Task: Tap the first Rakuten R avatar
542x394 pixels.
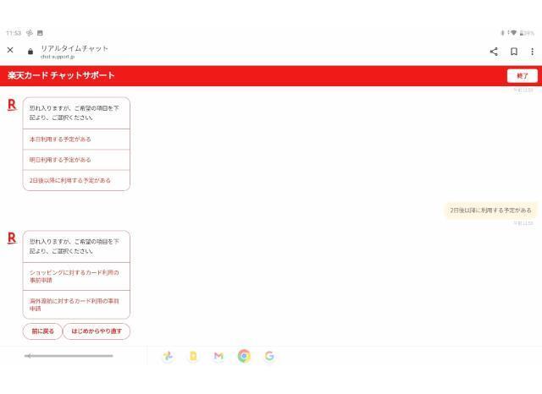Action: coord(12,105)
